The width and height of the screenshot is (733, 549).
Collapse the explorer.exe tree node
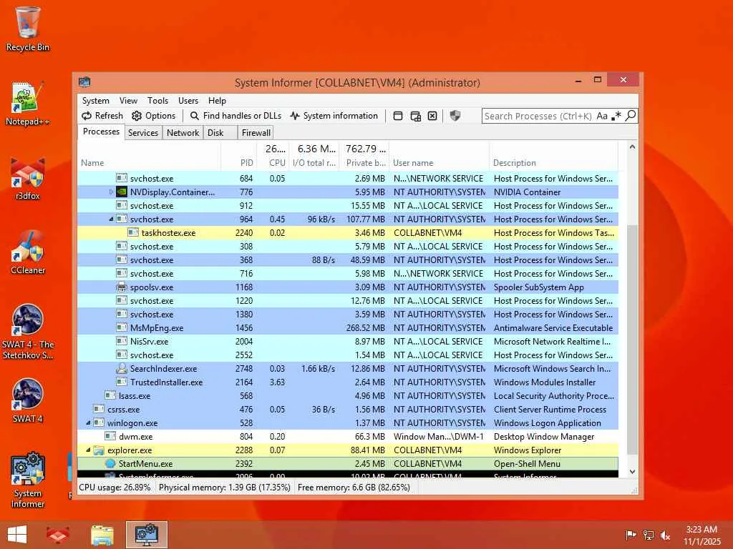[x=88, y=450]
